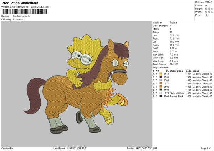Click the width value '5.80 in'

(x=209, y=12)
